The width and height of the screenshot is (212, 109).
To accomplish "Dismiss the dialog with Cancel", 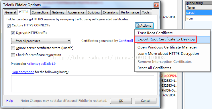I will (146, 101).
